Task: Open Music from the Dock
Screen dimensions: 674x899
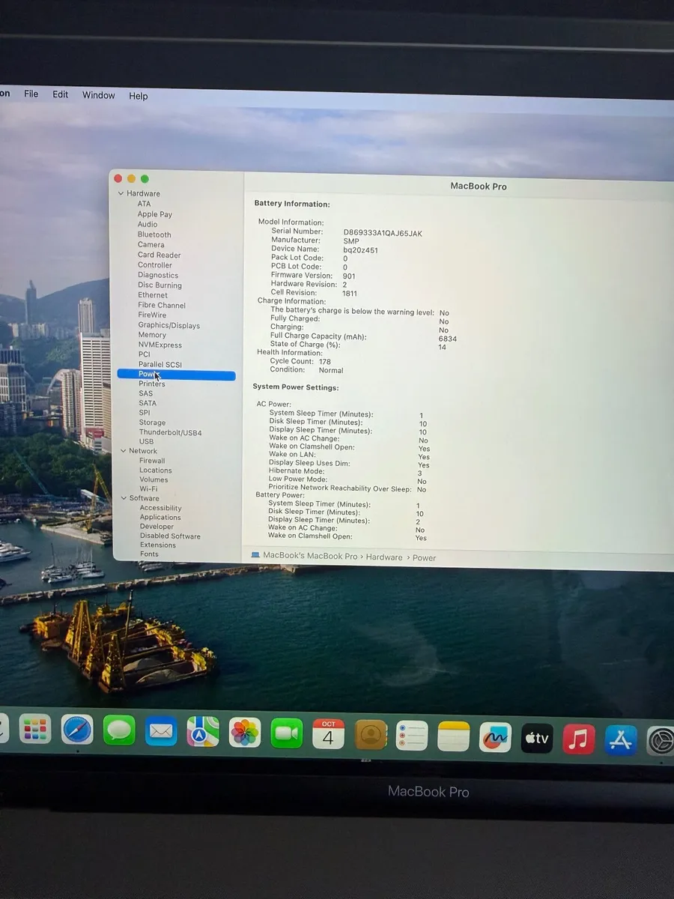Action: click(577, 739)
